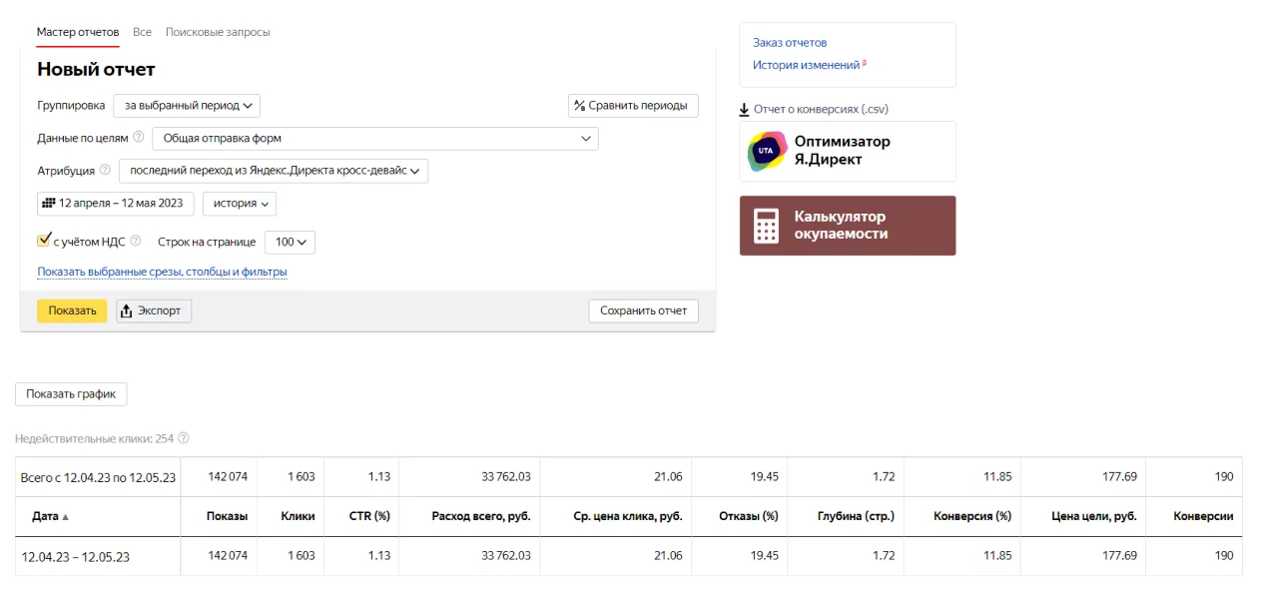Open the Поисковые запросы tab
The height and width of the screenshot is (589, 1261).
tap(218, 32)
